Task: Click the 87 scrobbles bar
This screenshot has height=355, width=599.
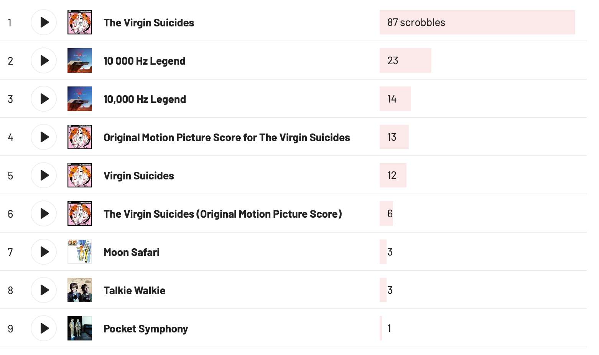Action: pyautogui.click(x=477, y=22)
